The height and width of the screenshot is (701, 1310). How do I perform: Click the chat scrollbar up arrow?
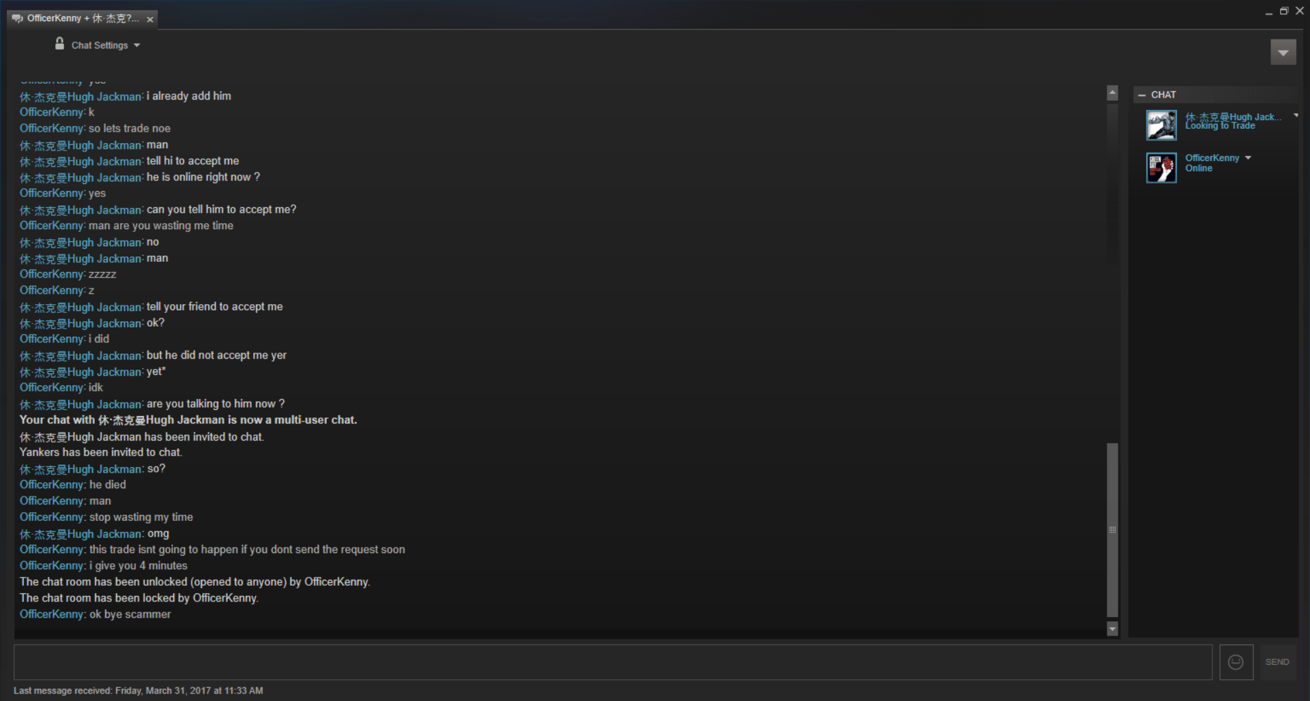point(1113,93)
